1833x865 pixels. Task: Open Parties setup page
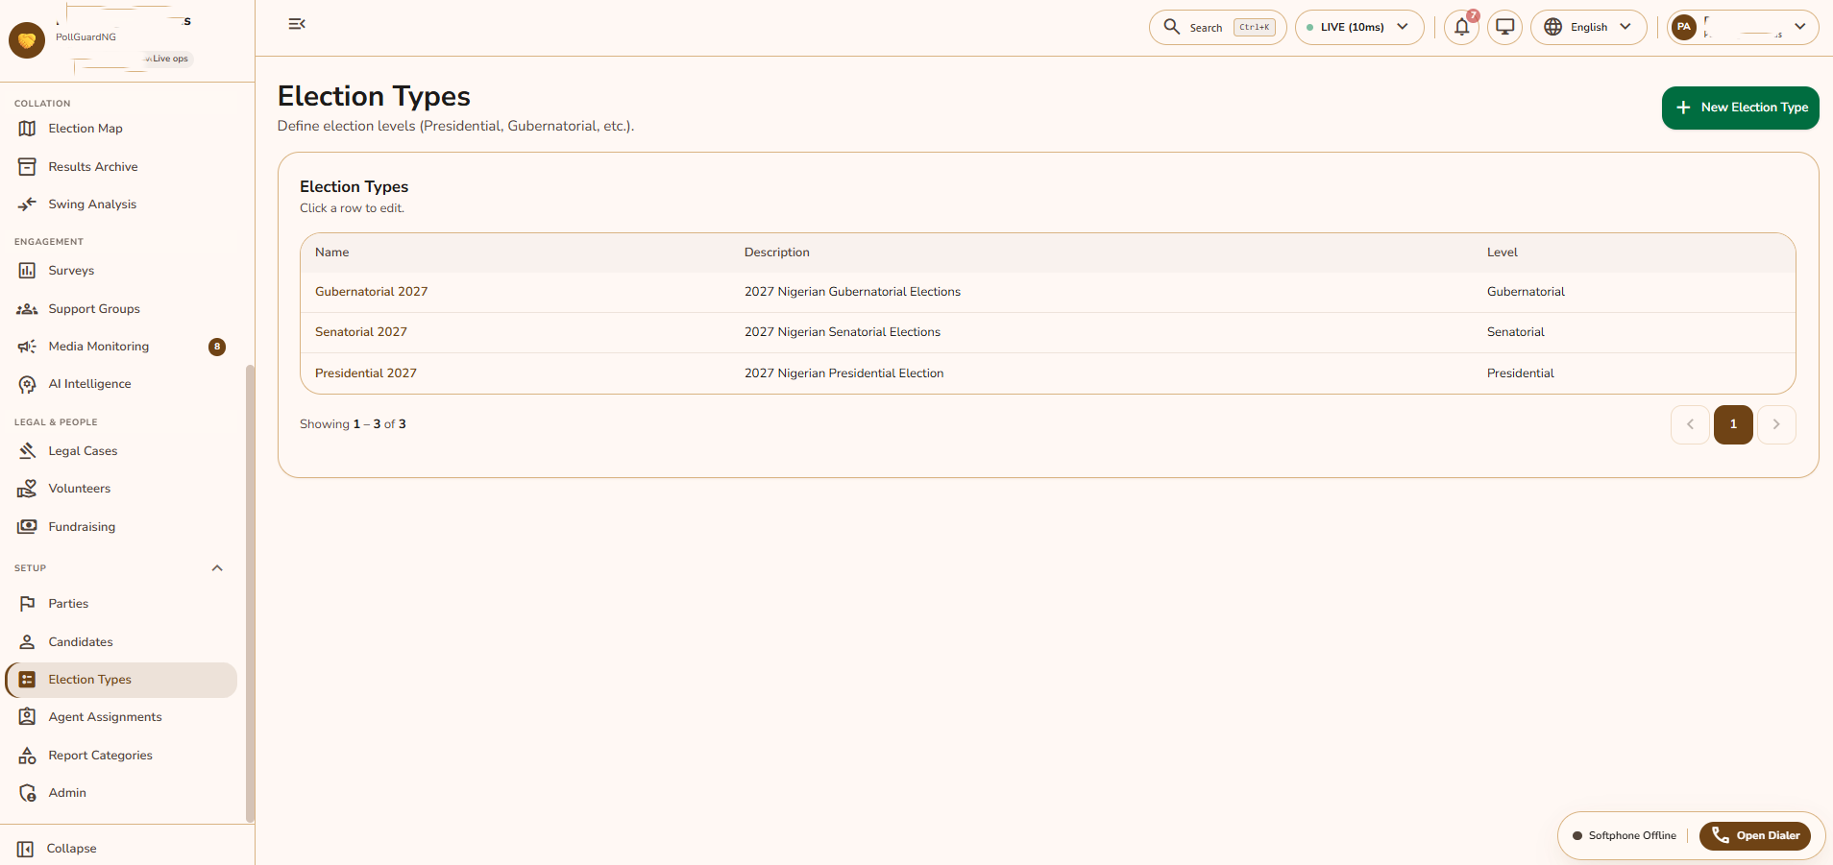coord(122,604)
